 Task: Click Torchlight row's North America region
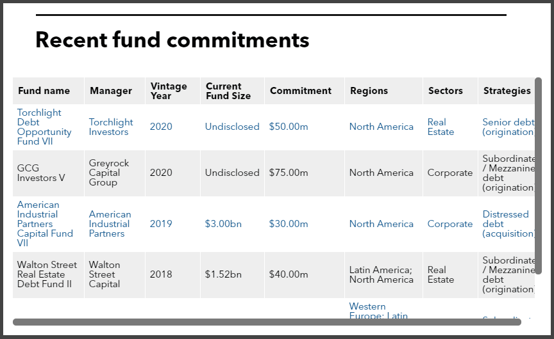point(382,127)
